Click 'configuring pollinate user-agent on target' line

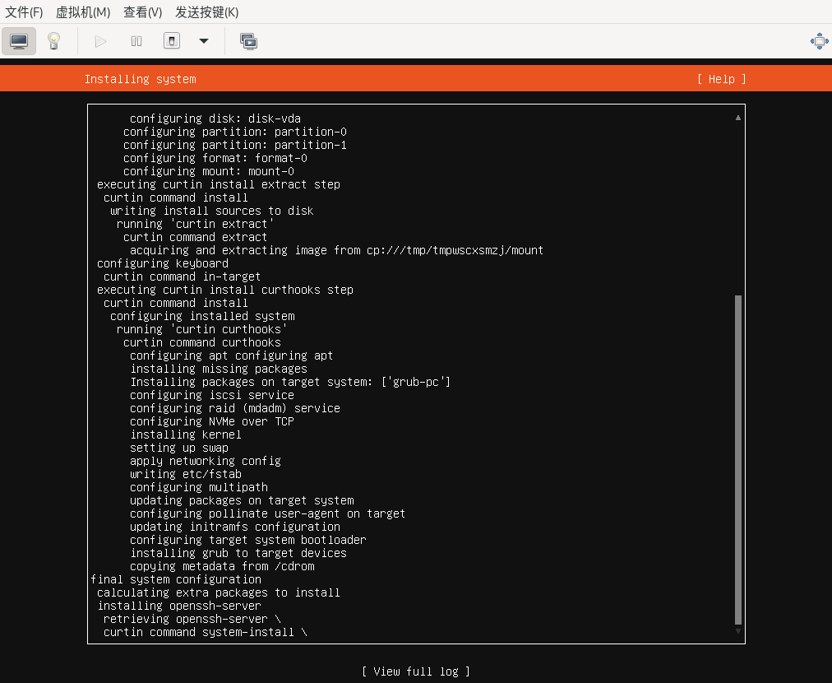[267, 513]
